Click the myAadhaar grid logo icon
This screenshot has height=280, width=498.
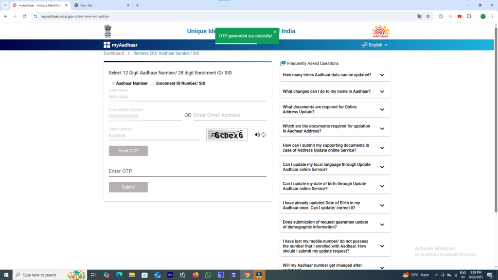click(x=107, y=45)
